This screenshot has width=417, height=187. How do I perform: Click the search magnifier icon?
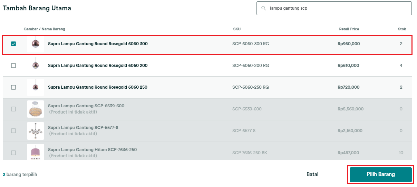click(x=264, y=8)
